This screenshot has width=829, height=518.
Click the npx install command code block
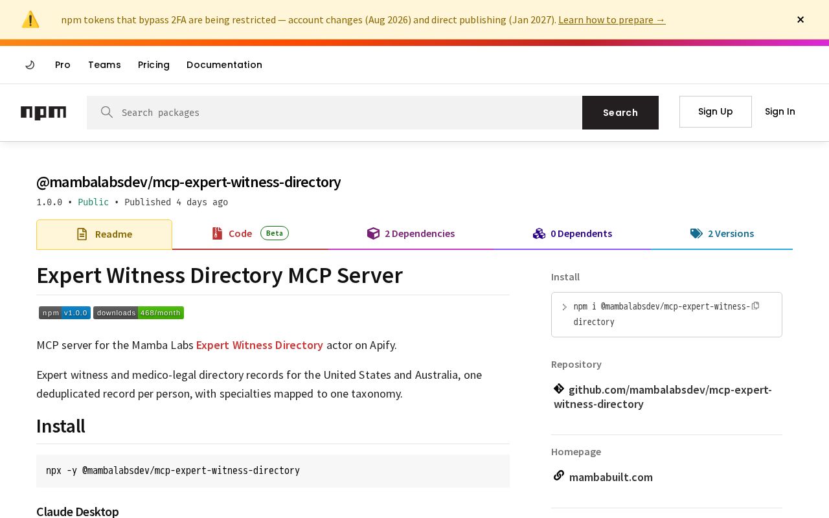(x=273, y=471)
